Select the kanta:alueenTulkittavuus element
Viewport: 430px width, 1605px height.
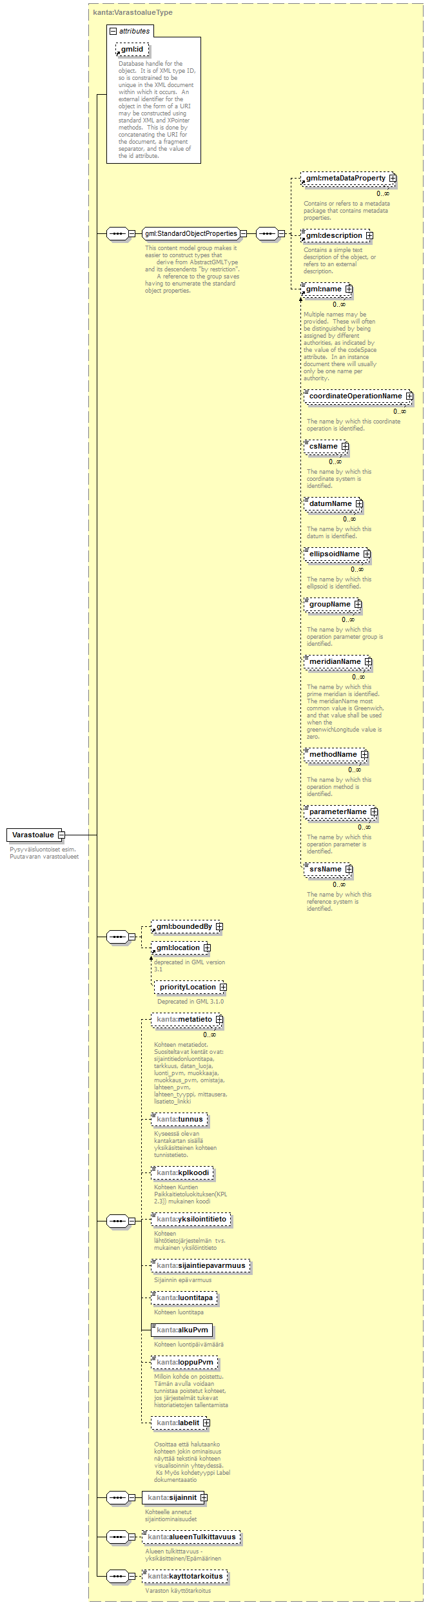(x=191, y=1537)
